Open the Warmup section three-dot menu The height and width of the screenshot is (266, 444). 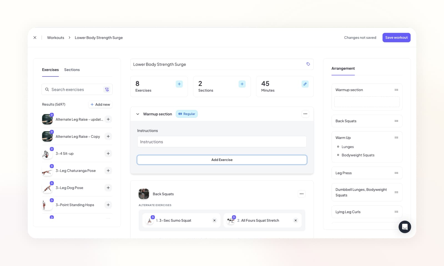(305, 114)
